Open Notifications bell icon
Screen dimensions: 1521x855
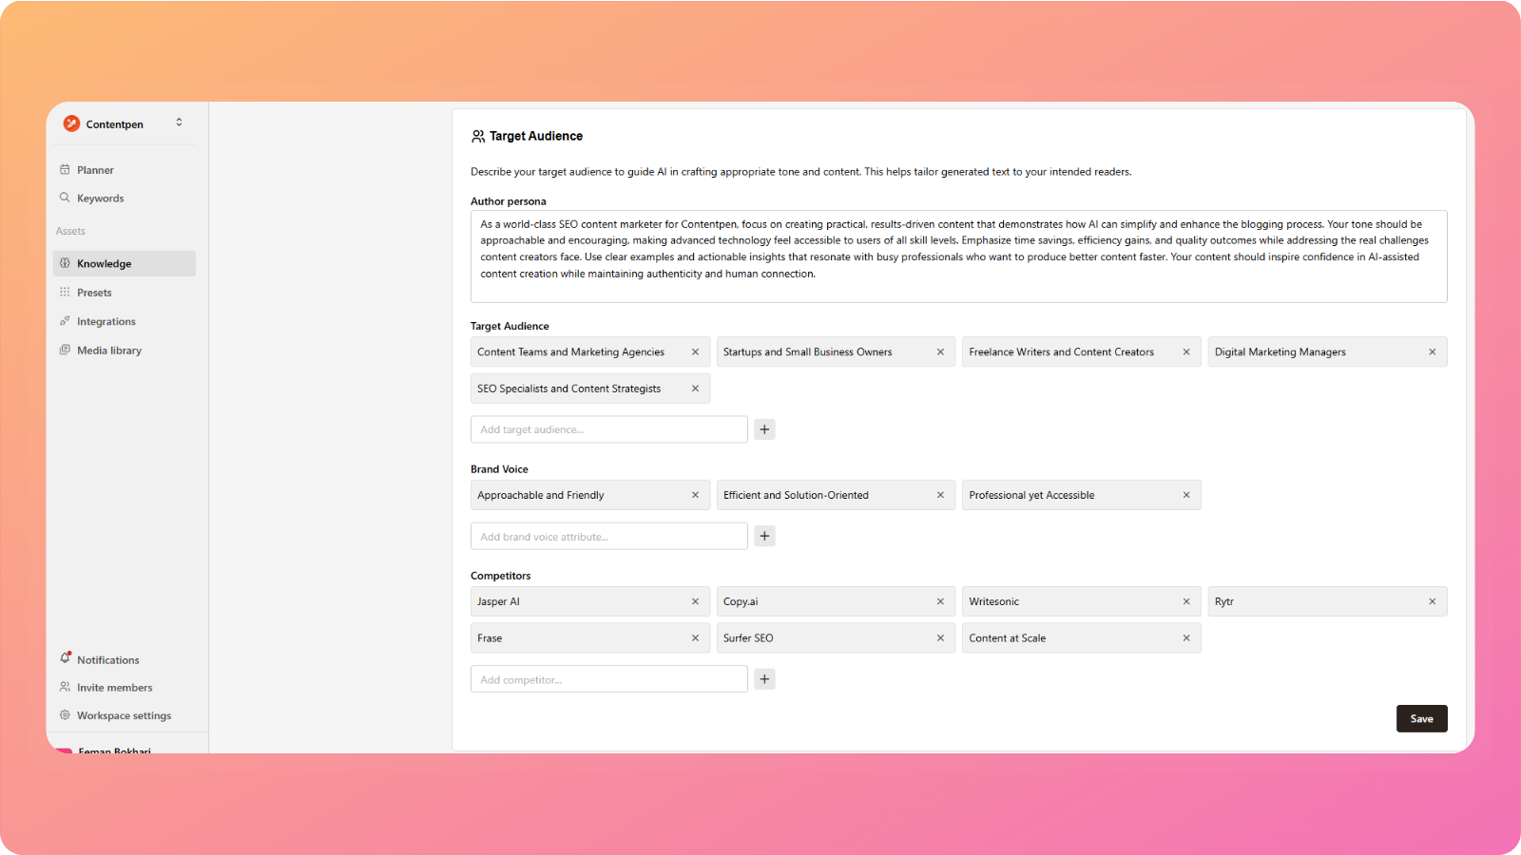[x=65, y=658]
